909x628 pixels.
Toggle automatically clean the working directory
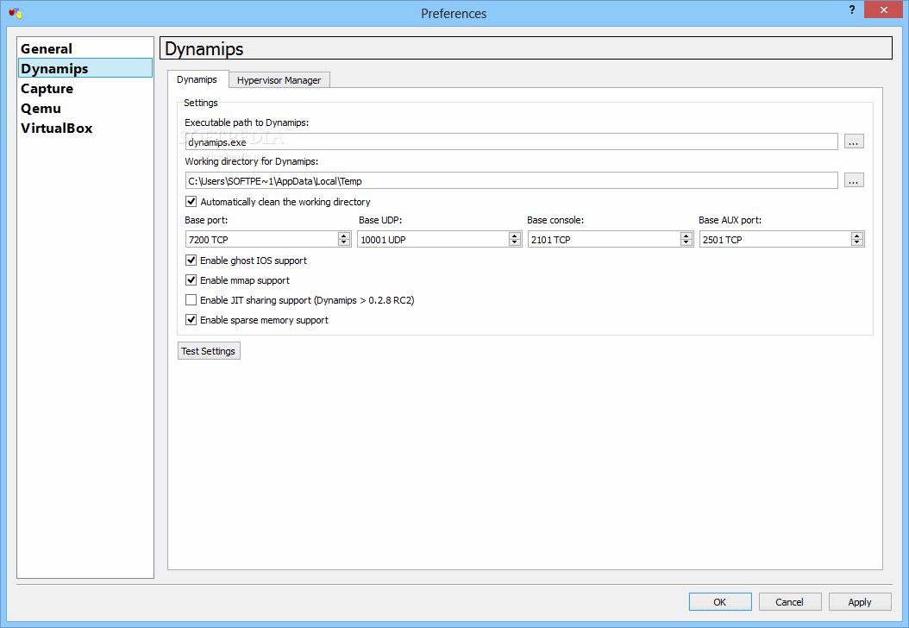[x=191, y=201]
